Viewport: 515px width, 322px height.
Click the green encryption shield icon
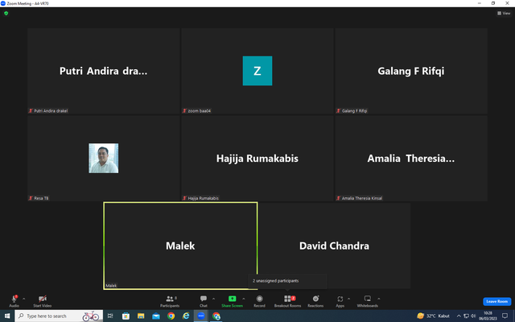[6, 13]
